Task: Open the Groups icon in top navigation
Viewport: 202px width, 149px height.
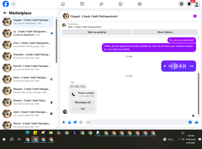Action: pos(140,4)
